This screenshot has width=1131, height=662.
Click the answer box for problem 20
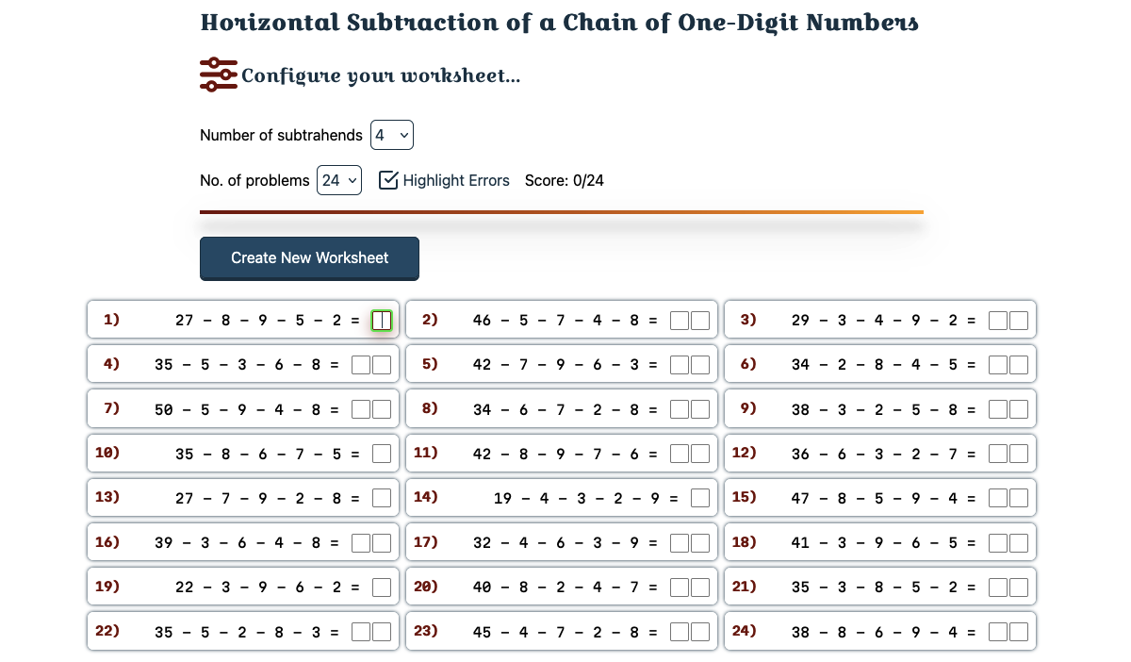click(679, 586)
